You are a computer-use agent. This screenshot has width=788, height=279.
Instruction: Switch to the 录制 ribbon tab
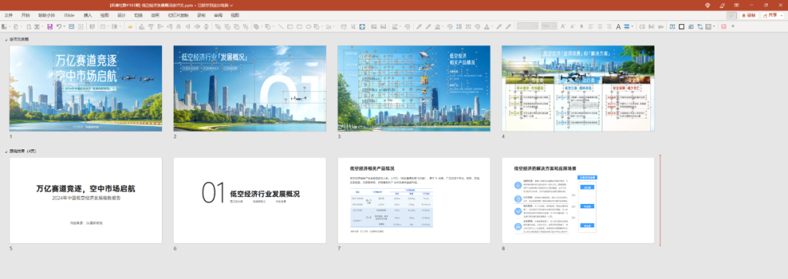[x=201, y=15]
